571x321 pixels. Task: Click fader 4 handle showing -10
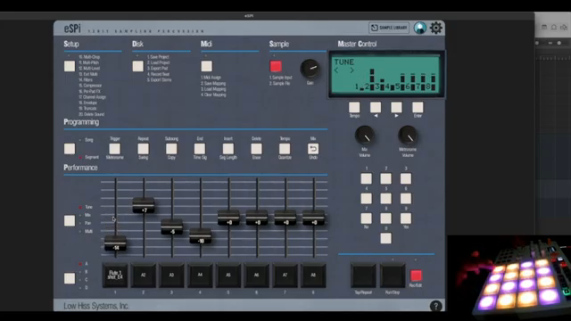point(200,235)
